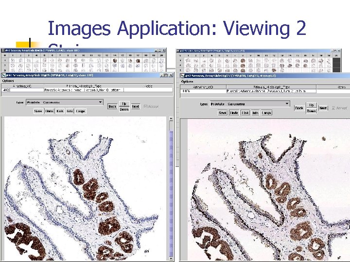Viewport: 350px width, 262px height.
Task: Click scroll-up arrow of #41 image scrollbar
Action: point(171,118)
